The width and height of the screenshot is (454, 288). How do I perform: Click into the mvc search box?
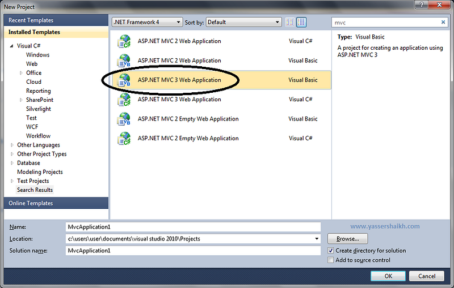pyautogui.click(x=385, y=22)
